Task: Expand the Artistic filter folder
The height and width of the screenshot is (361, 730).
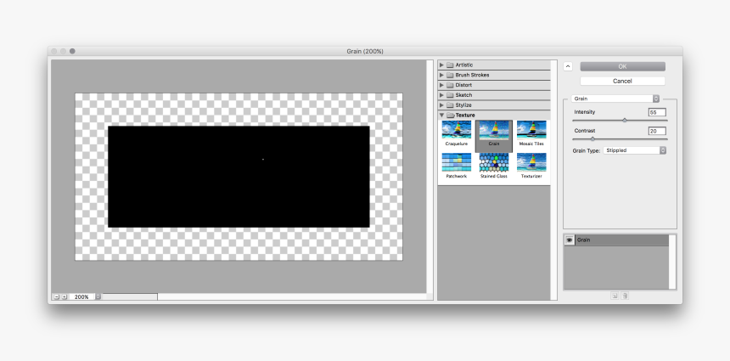Action: point(441,65)
